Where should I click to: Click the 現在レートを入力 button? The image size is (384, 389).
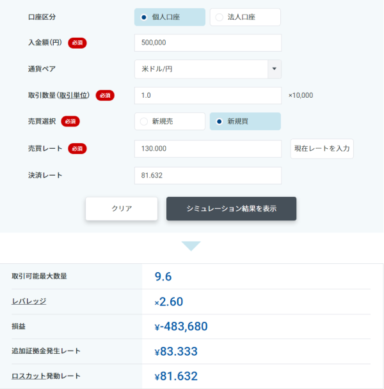tap(322, 149)
